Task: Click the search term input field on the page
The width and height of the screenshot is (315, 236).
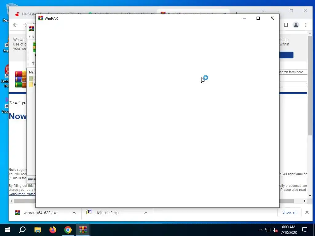Action: [293, 72]
